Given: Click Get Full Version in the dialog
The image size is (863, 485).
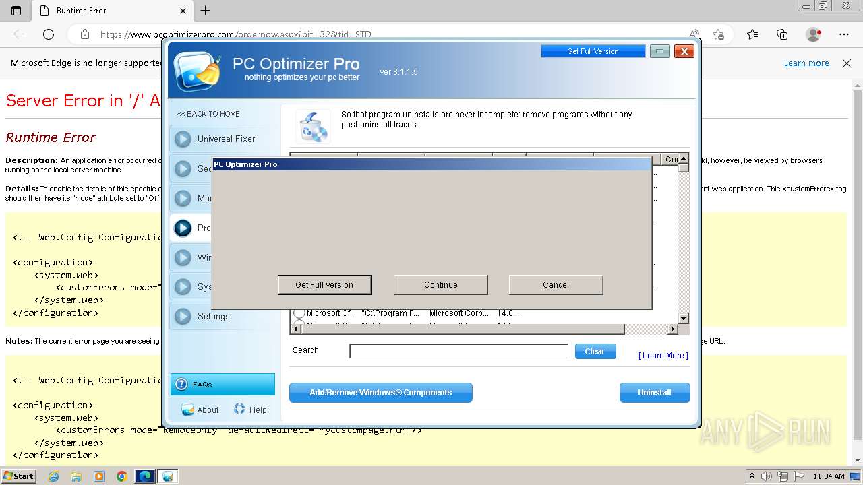Looking at the screenshot, I should point(324,284).
